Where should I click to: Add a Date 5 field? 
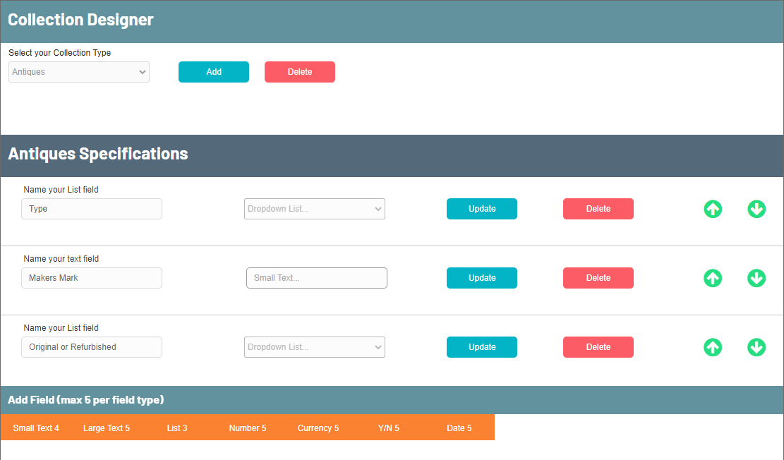click(459, 428)
